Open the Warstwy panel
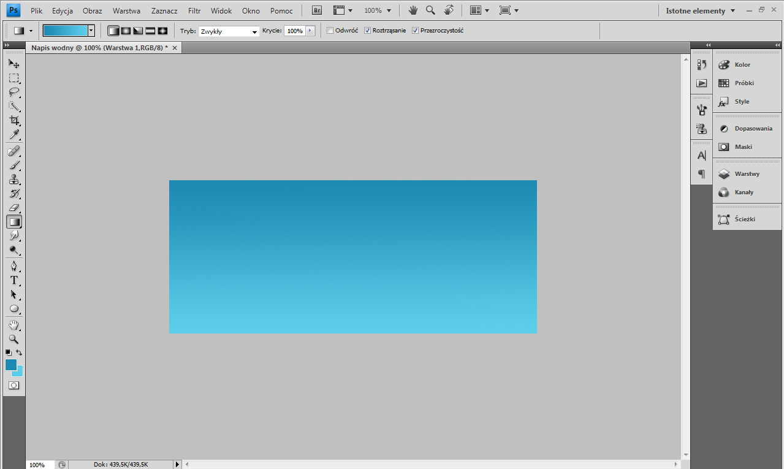784x469 pixels. pos(747,174)
